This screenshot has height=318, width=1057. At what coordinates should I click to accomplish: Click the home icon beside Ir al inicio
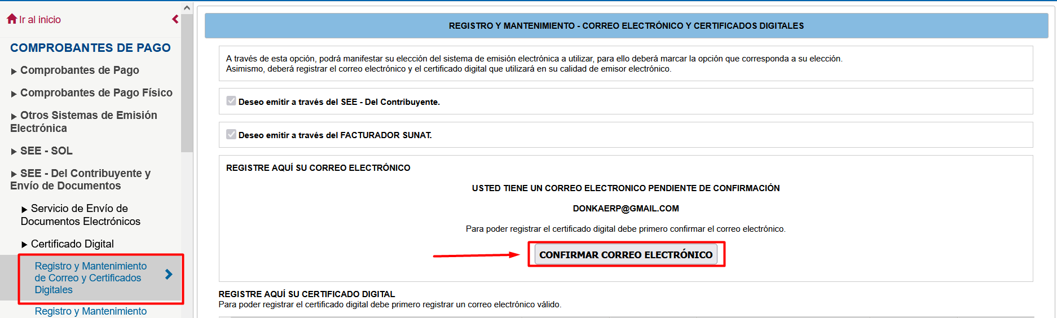(x=12, y=19)
